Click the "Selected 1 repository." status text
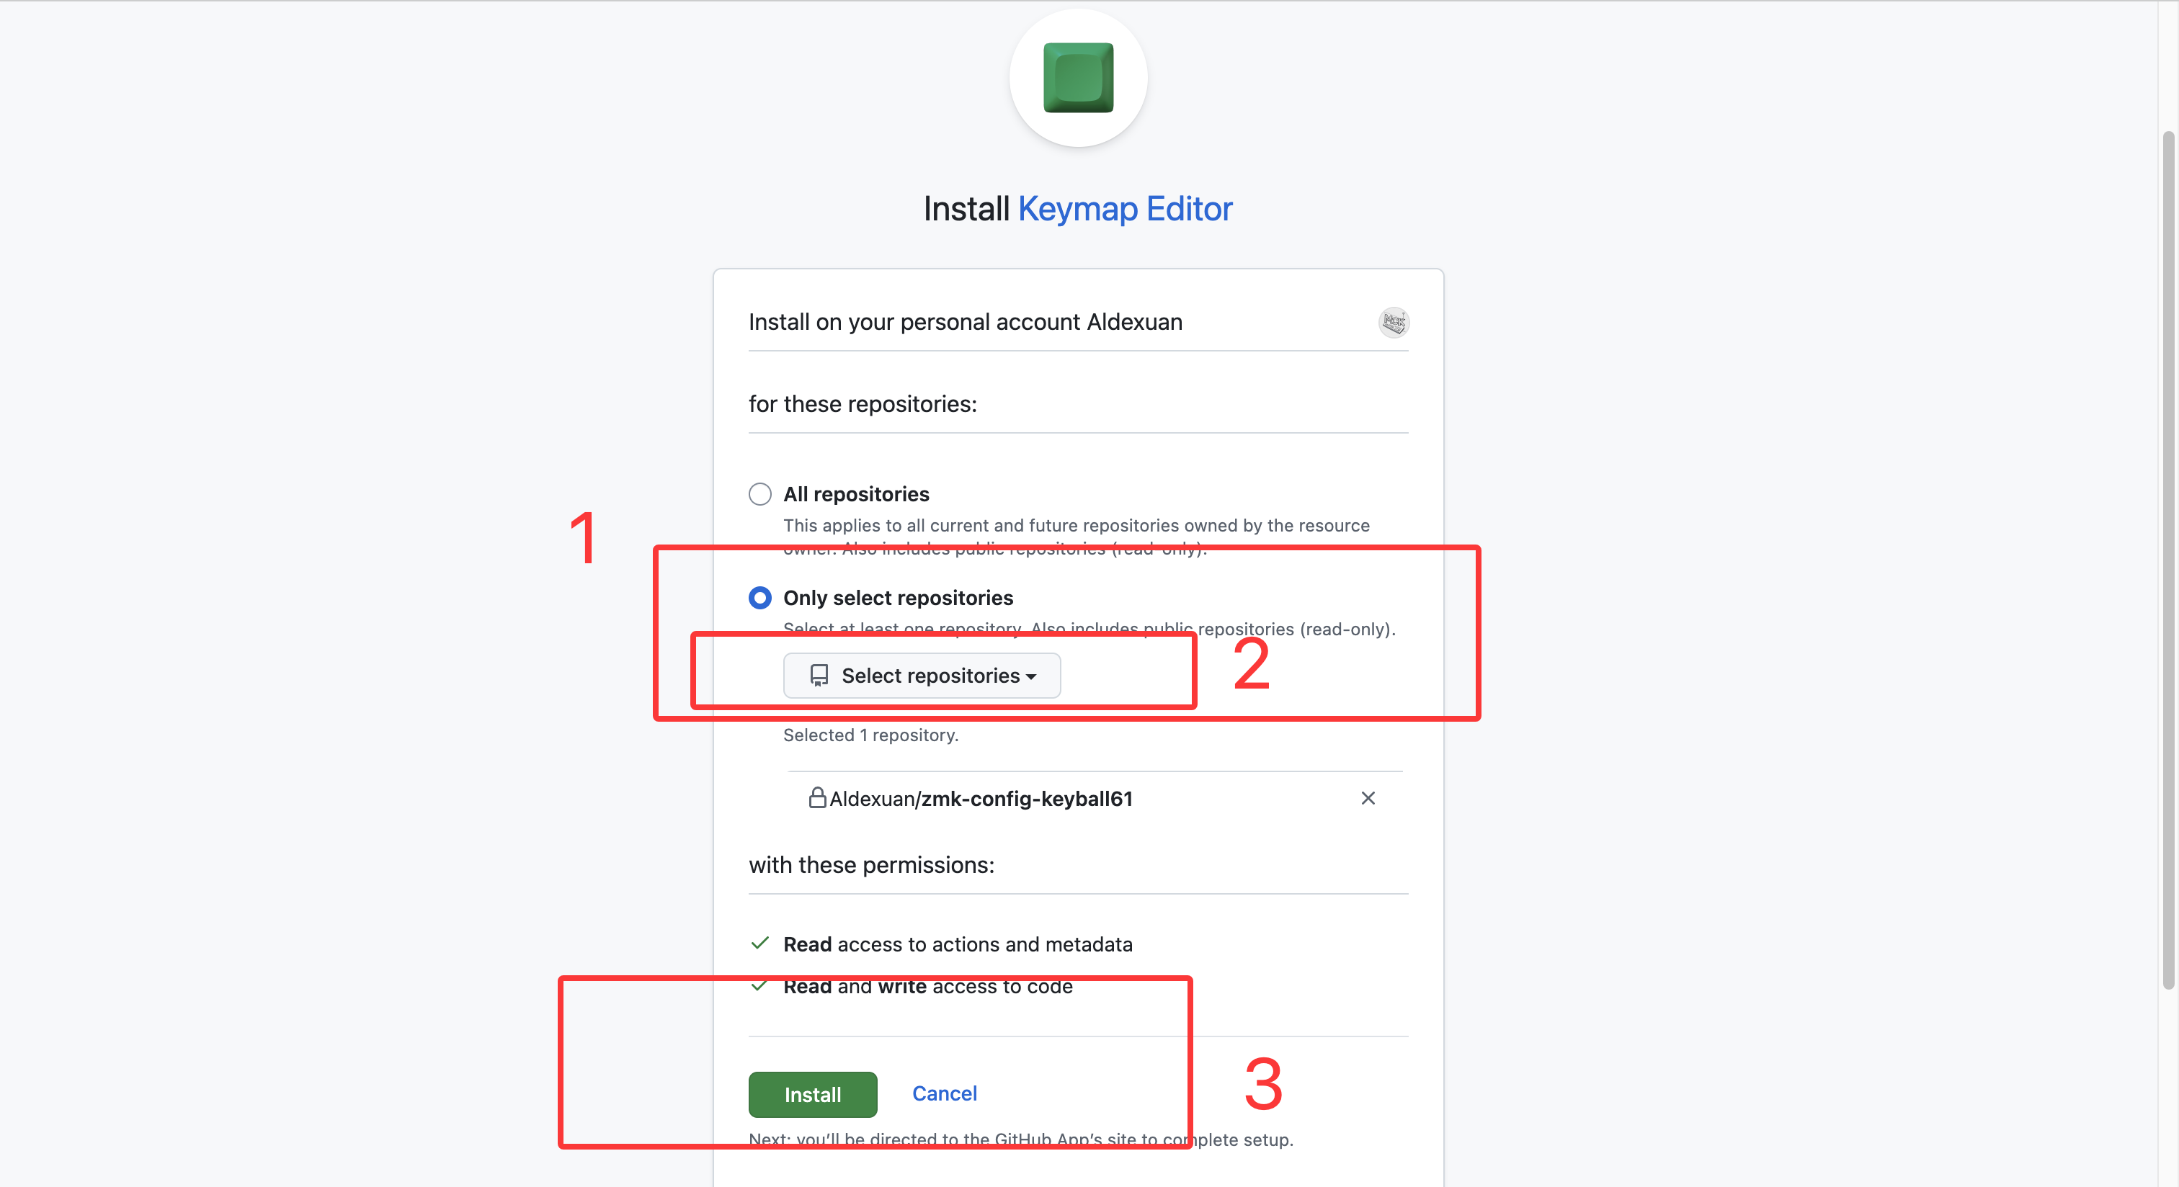The image size is (2179, 1187). click(870, 735)
